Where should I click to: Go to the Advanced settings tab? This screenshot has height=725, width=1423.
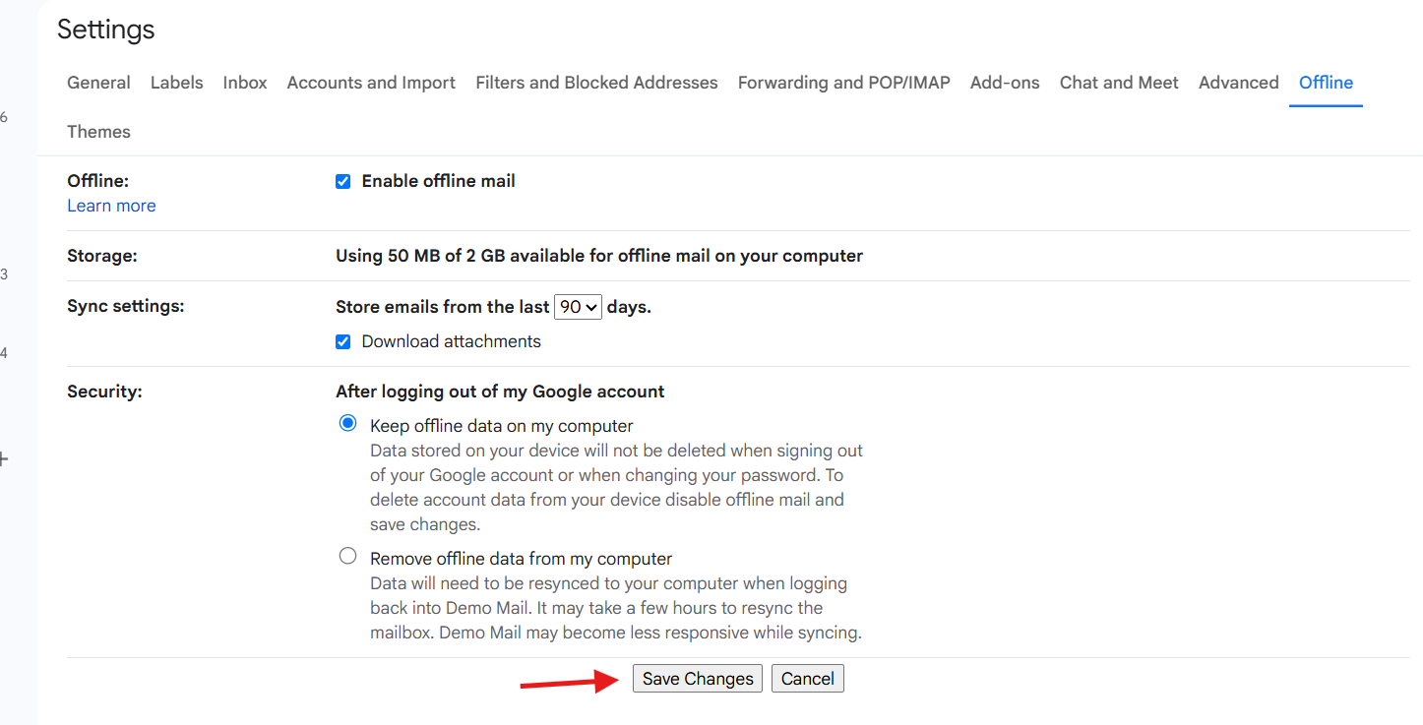coord(1239,83)
